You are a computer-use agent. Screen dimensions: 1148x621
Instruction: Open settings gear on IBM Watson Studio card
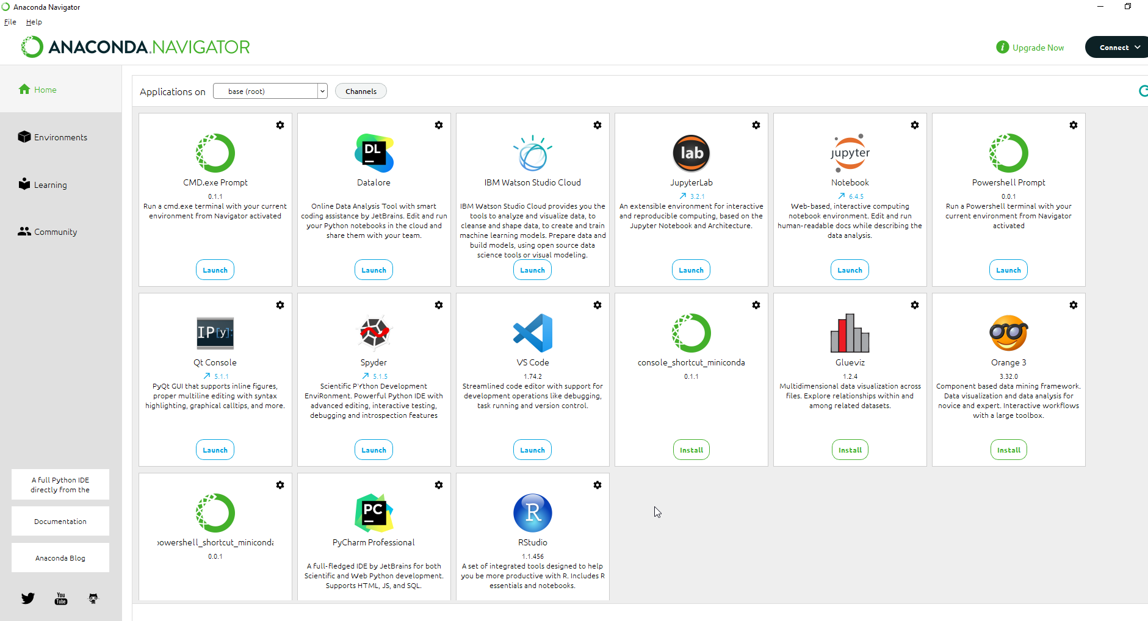click(x=597, y=125)
